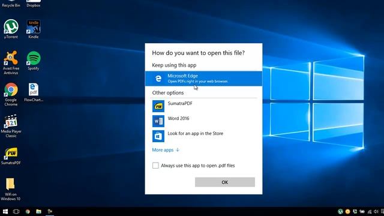This screenshot has width=384, height=216.
Task: Confirm the choice with the OK button
Action: [225, 182]
